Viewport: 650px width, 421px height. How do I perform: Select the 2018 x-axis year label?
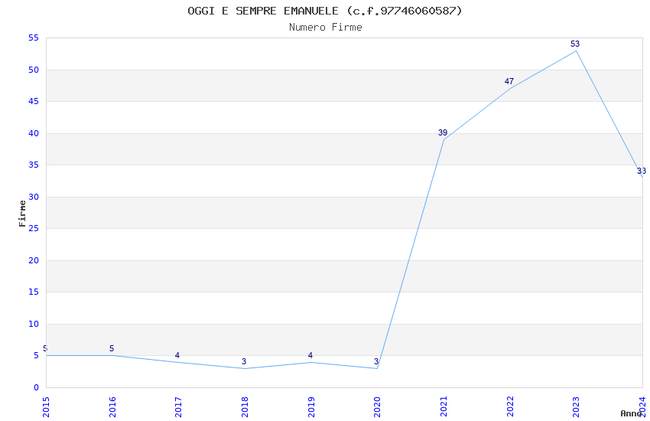coord(245,407)
